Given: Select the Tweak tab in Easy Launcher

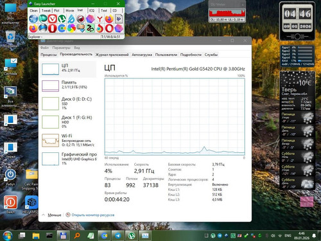Looking at the screenshot, I should (x=46, y=10).
